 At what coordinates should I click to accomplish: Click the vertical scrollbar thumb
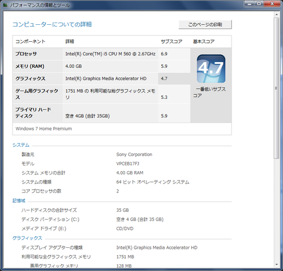click(x=277, y=88)
